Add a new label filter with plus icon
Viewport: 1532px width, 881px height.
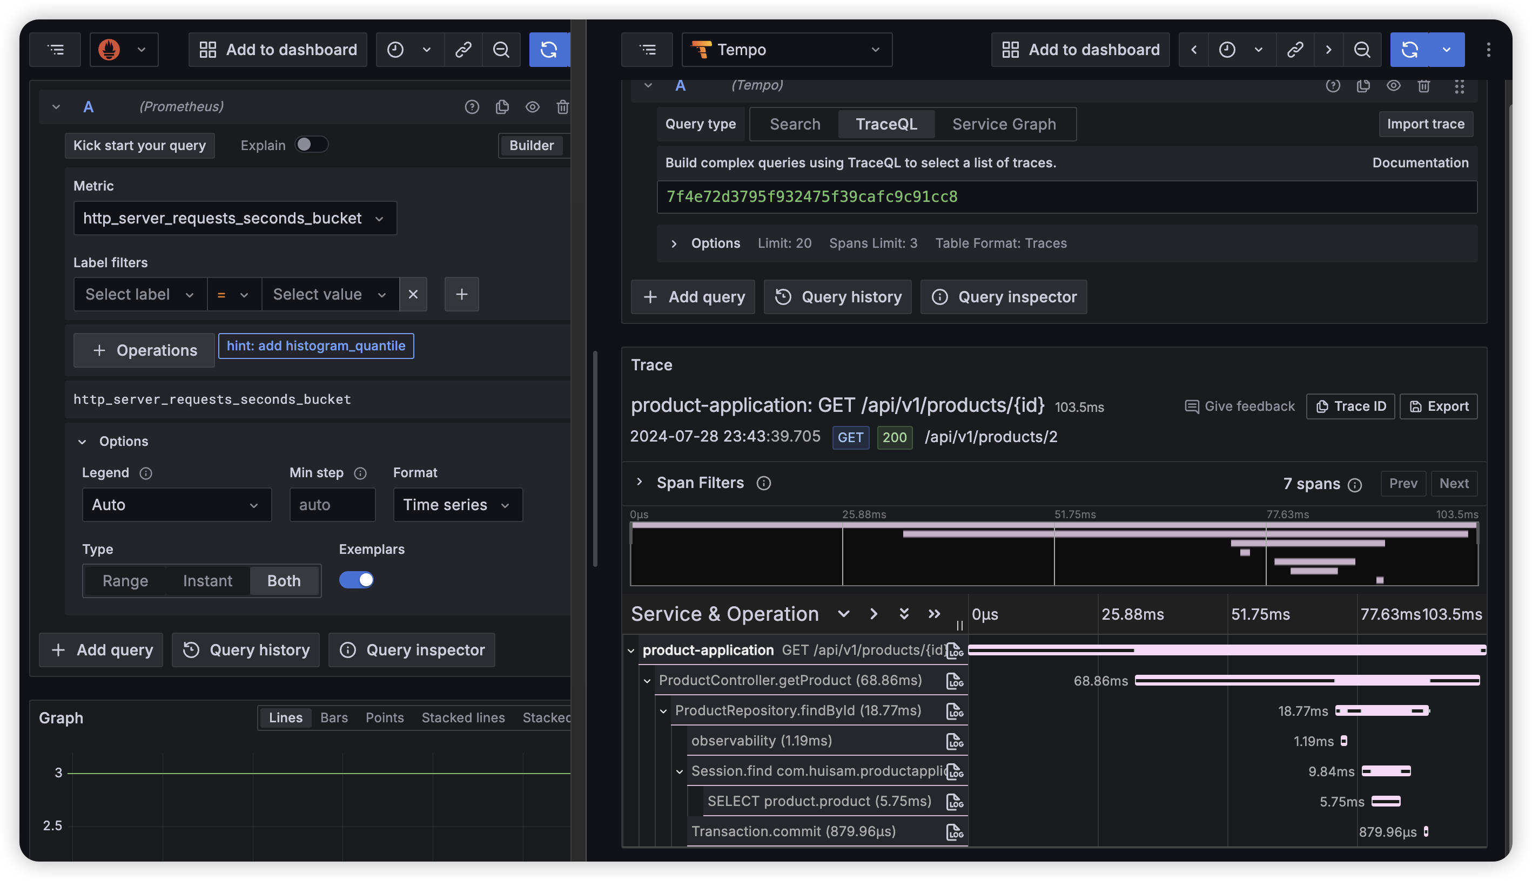[461, 294]
